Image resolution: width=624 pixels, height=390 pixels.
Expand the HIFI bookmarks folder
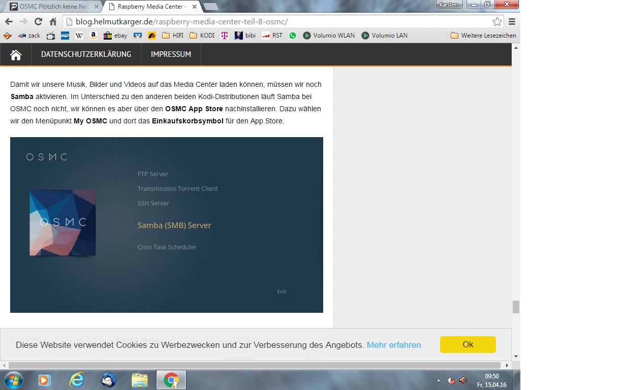point(173,36)
